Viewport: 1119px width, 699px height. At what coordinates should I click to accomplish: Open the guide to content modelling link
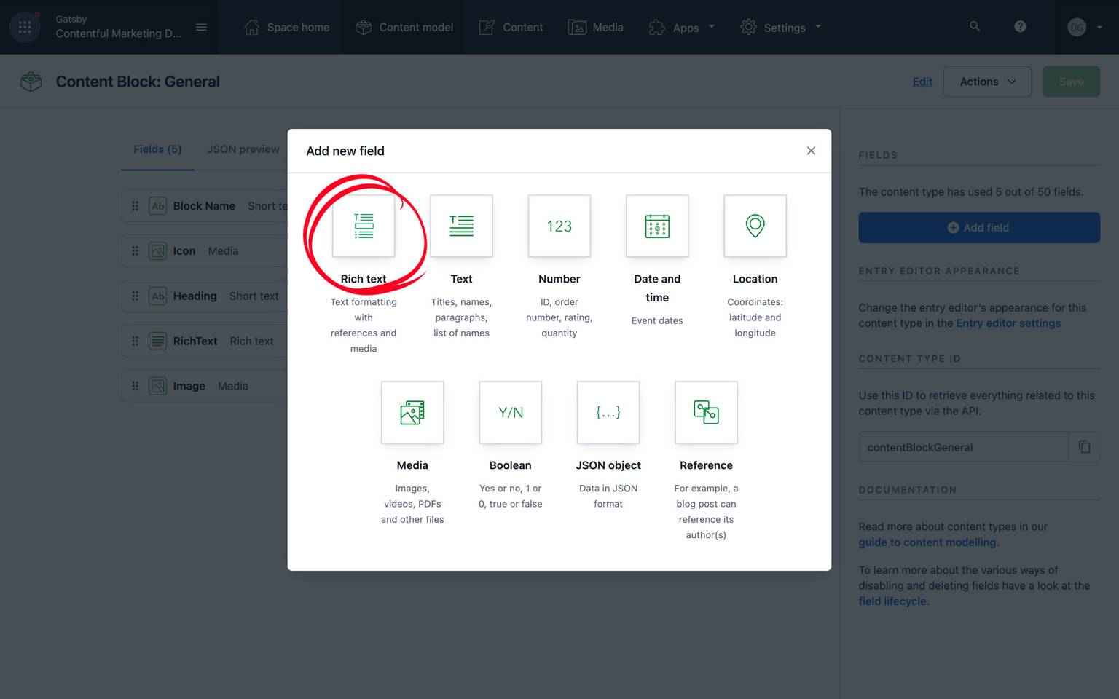pyautogui.click(x=927, y=542)
